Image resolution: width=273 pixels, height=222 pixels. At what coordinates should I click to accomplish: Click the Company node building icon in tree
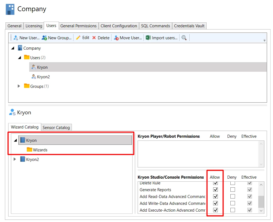click(x=20, y=48)
